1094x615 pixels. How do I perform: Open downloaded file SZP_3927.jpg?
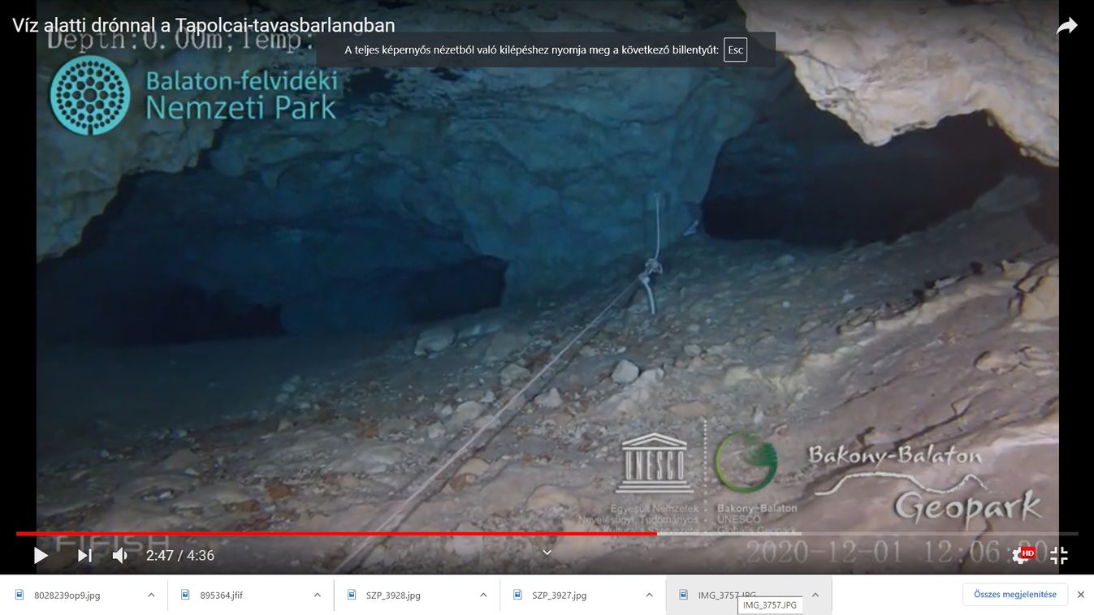(560, 595)
